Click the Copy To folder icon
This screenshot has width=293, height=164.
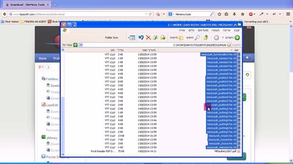click(x=155, y=37)
